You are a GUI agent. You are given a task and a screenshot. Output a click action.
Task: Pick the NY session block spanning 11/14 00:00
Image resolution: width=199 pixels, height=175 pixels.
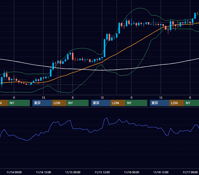click(x=19, y=103)
